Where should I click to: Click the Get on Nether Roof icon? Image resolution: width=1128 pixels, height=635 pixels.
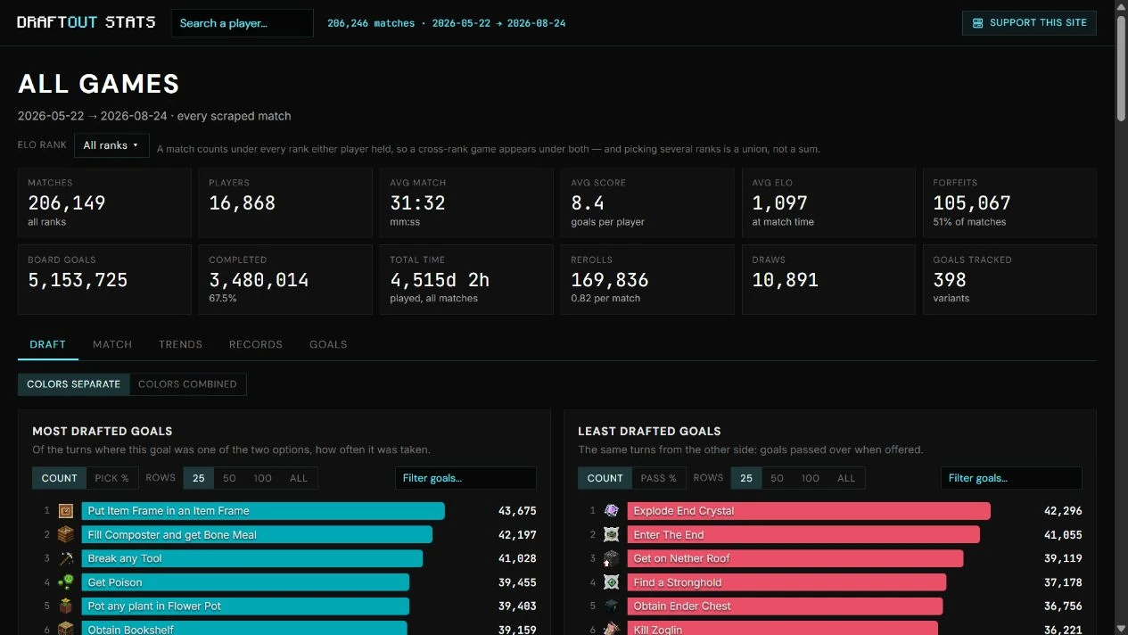tap(612, 558)
